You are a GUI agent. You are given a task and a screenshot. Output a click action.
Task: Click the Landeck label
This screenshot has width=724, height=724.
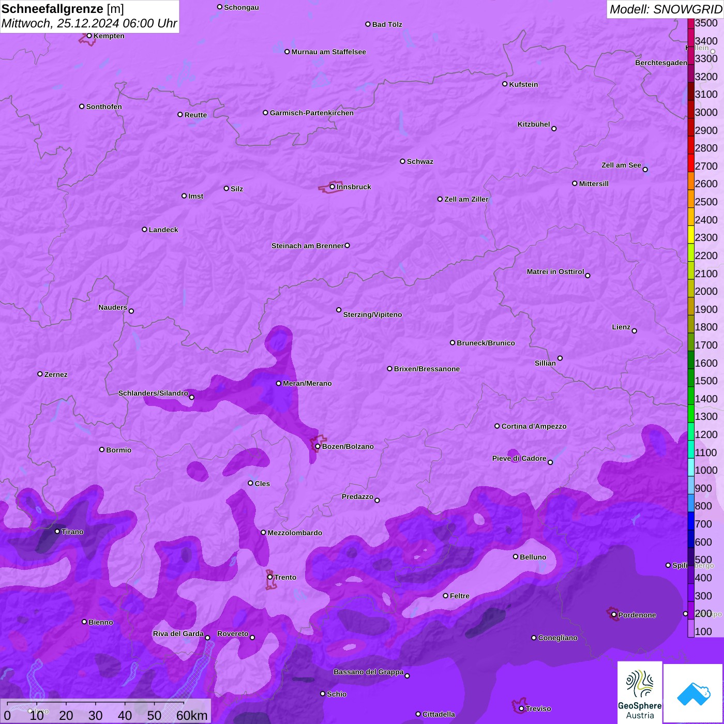pyautogui.click(x=163, y=230)
